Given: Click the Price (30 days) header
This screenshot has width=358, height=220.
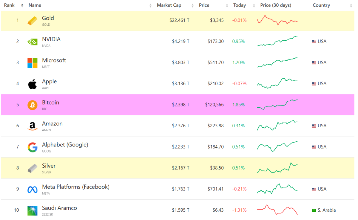Looking at the screenshot, I should coord(276,5).
